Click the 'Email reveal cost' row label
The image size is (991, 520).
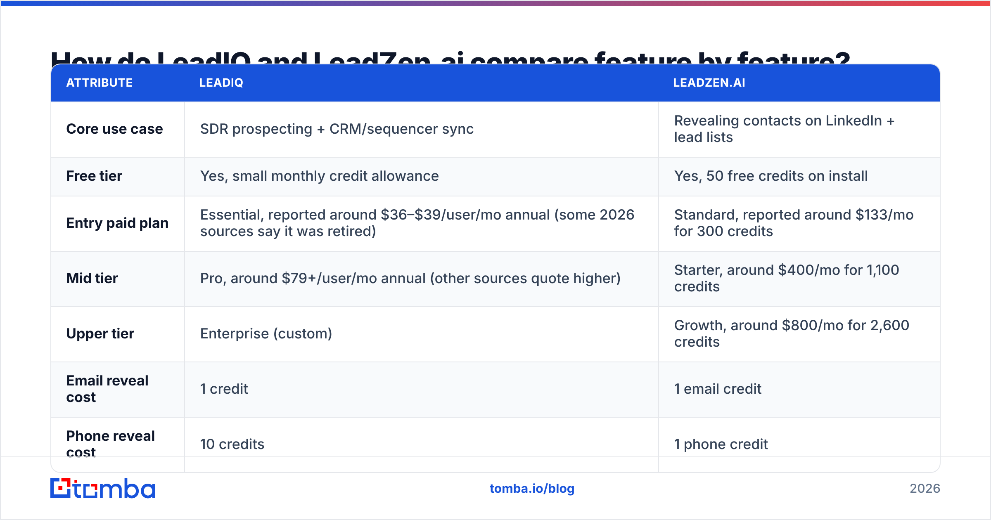(107, 389)
